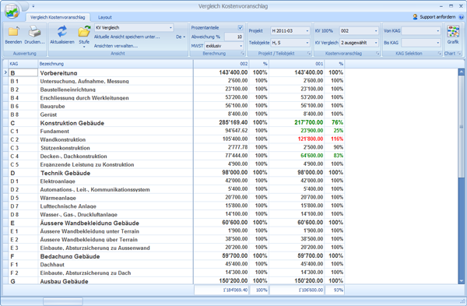This screenshot has width=467, height=306.
Task: Click the KAG column header
Action: pyautogui.click(x=23, y=64)
